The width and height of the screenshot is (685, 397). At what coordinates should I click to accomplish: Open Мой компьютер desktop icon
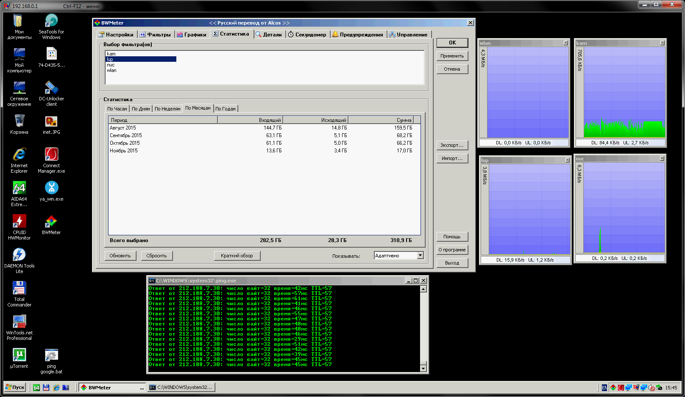coord(19,60)
